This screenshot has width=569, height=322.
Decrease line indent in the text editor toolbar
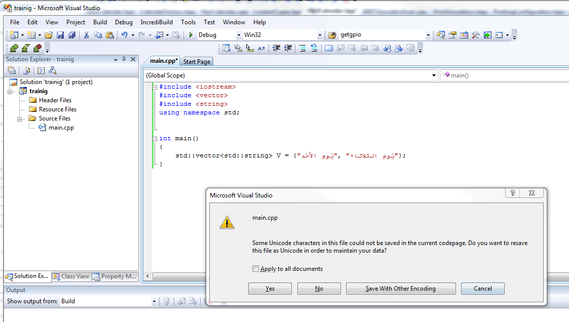pos(276,48)
